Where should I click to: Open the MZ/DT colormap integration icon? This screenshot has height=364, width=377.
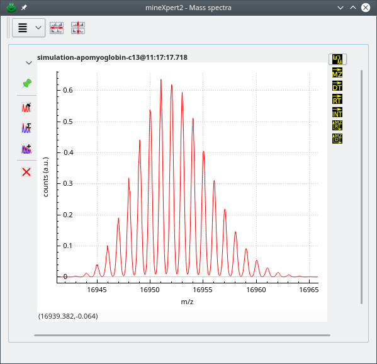coord(337,139)
